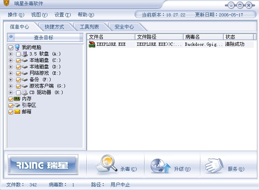This screenshot has width=259, height=190.
Task: Open the 设置(T) menu
Action: (x=63, y=15)
